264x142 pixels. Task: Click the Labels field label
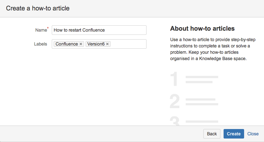point(40,44)
